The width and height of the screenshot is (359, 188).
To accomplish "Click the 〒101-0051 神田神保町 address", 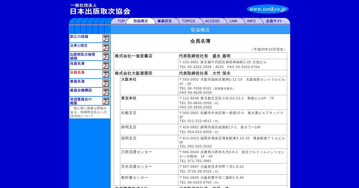I will click(x=223, y=62).
